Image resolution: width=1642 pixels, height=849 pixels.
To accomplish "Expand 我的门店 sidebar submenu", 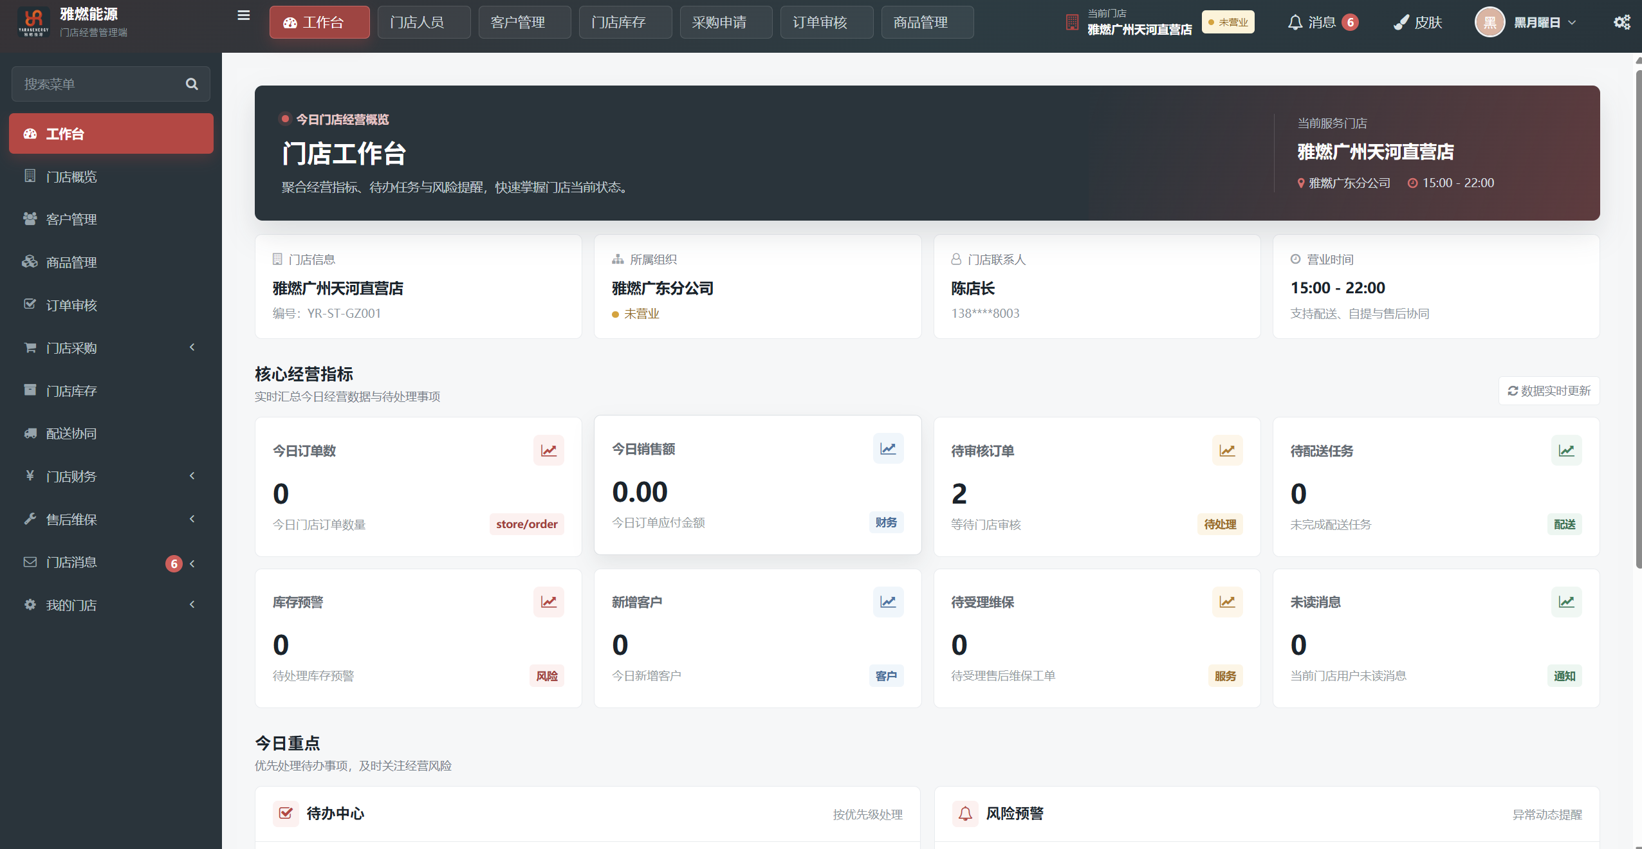I will [x=192, y=605].
